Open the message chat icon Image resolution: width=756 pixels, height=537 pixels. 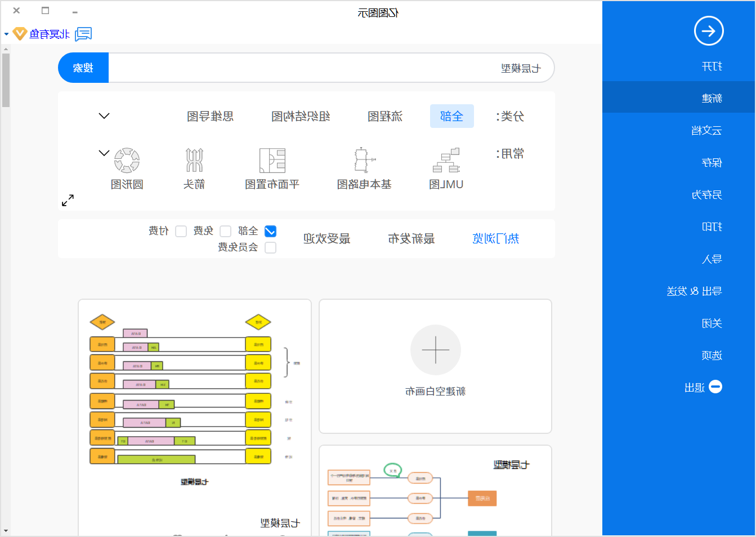click(83, 34)
